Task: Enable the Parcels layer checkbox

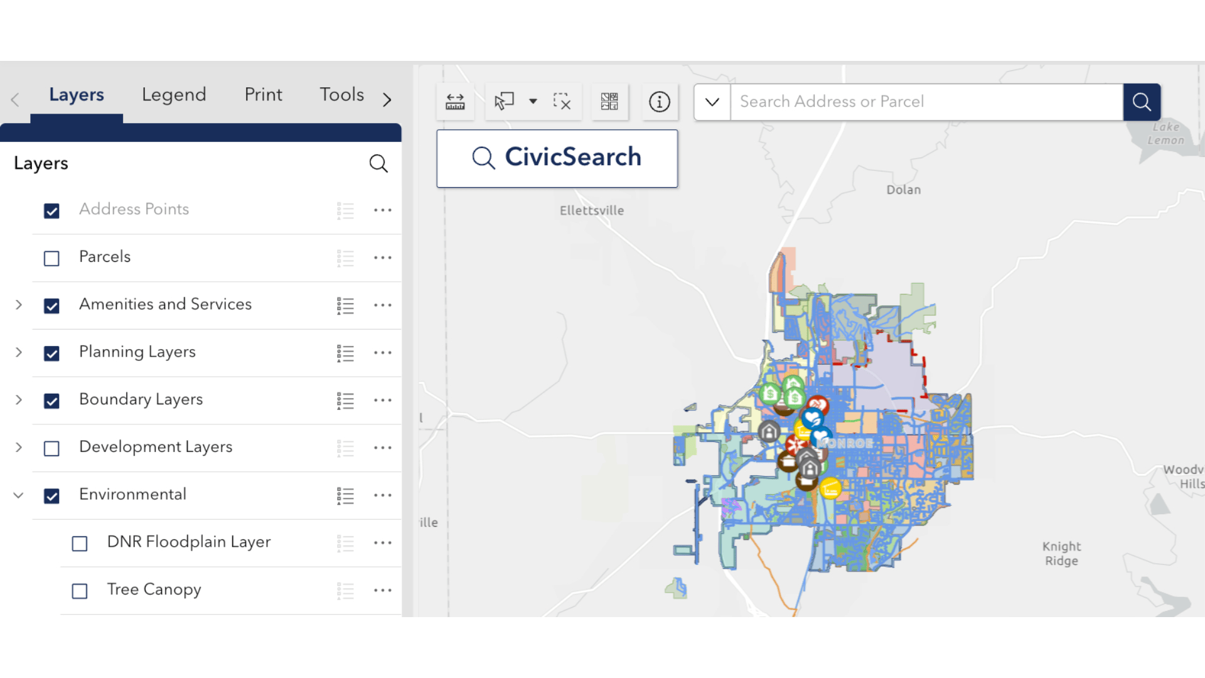Action: point(51,258)
